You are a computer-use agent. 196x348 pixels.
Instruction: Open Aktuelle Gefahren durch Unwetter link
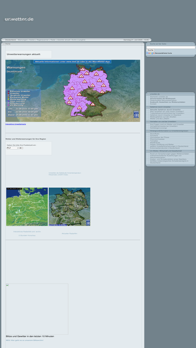[x=165, y=110]
